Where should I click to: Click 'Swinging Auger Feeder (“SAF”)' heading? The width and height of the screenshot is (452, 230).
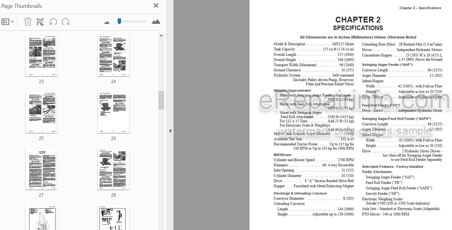[387, 65]
